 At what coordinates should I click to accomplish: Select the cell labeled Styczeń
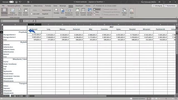34,29
